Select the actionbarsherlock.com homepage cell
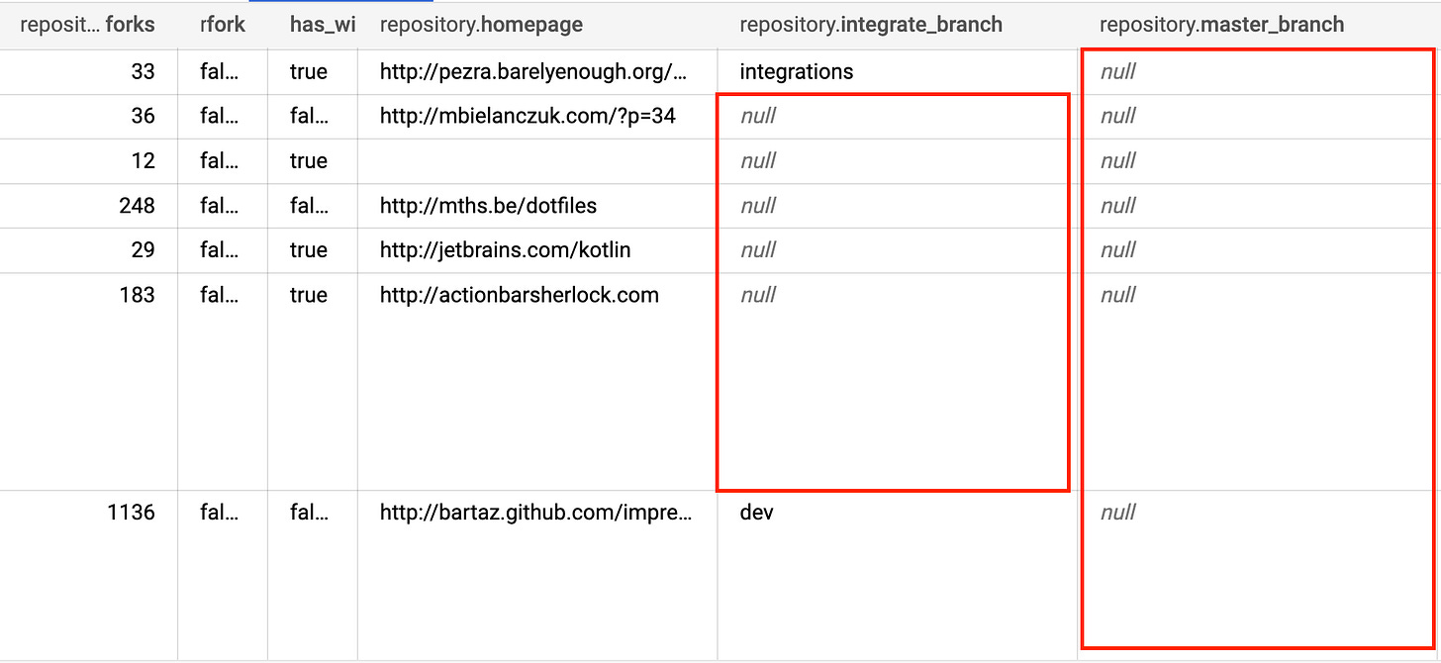 [x=519, y=295]
